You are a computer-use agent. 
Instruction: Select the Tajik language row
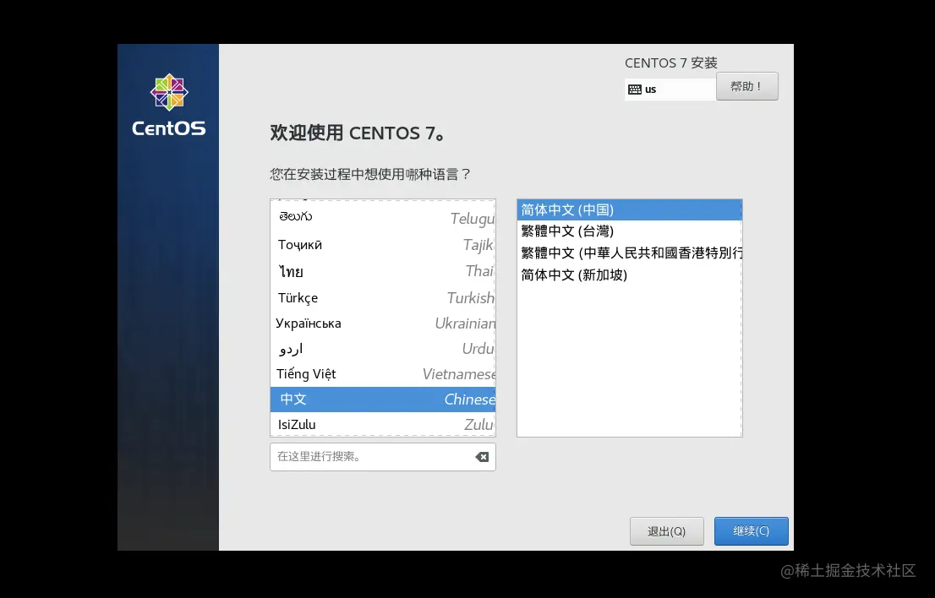tap(383, 244)
